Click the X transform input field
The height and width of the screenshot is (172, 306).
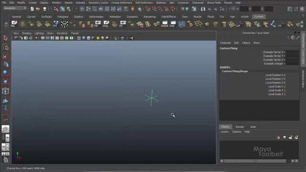pos(244,9)
